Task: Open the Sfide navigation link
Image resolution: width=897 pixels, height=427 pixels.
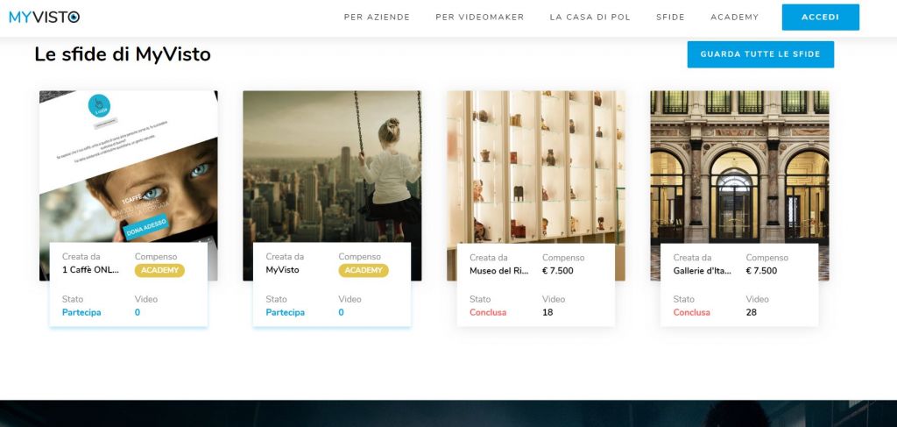Action: click(x=670, y=18)
